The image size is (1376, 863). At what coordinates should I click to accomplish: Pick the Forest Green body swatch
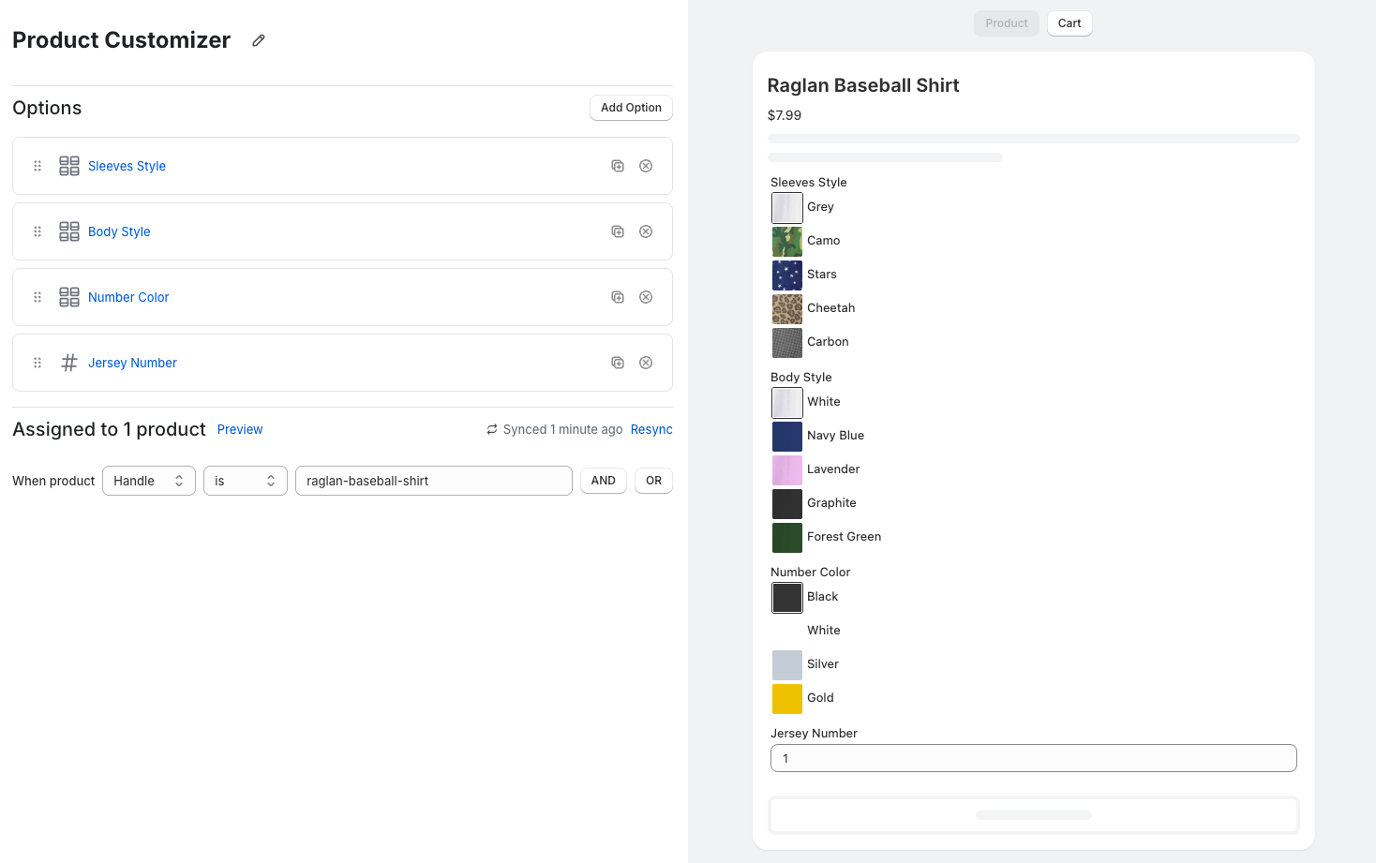[x=787, y=538]
